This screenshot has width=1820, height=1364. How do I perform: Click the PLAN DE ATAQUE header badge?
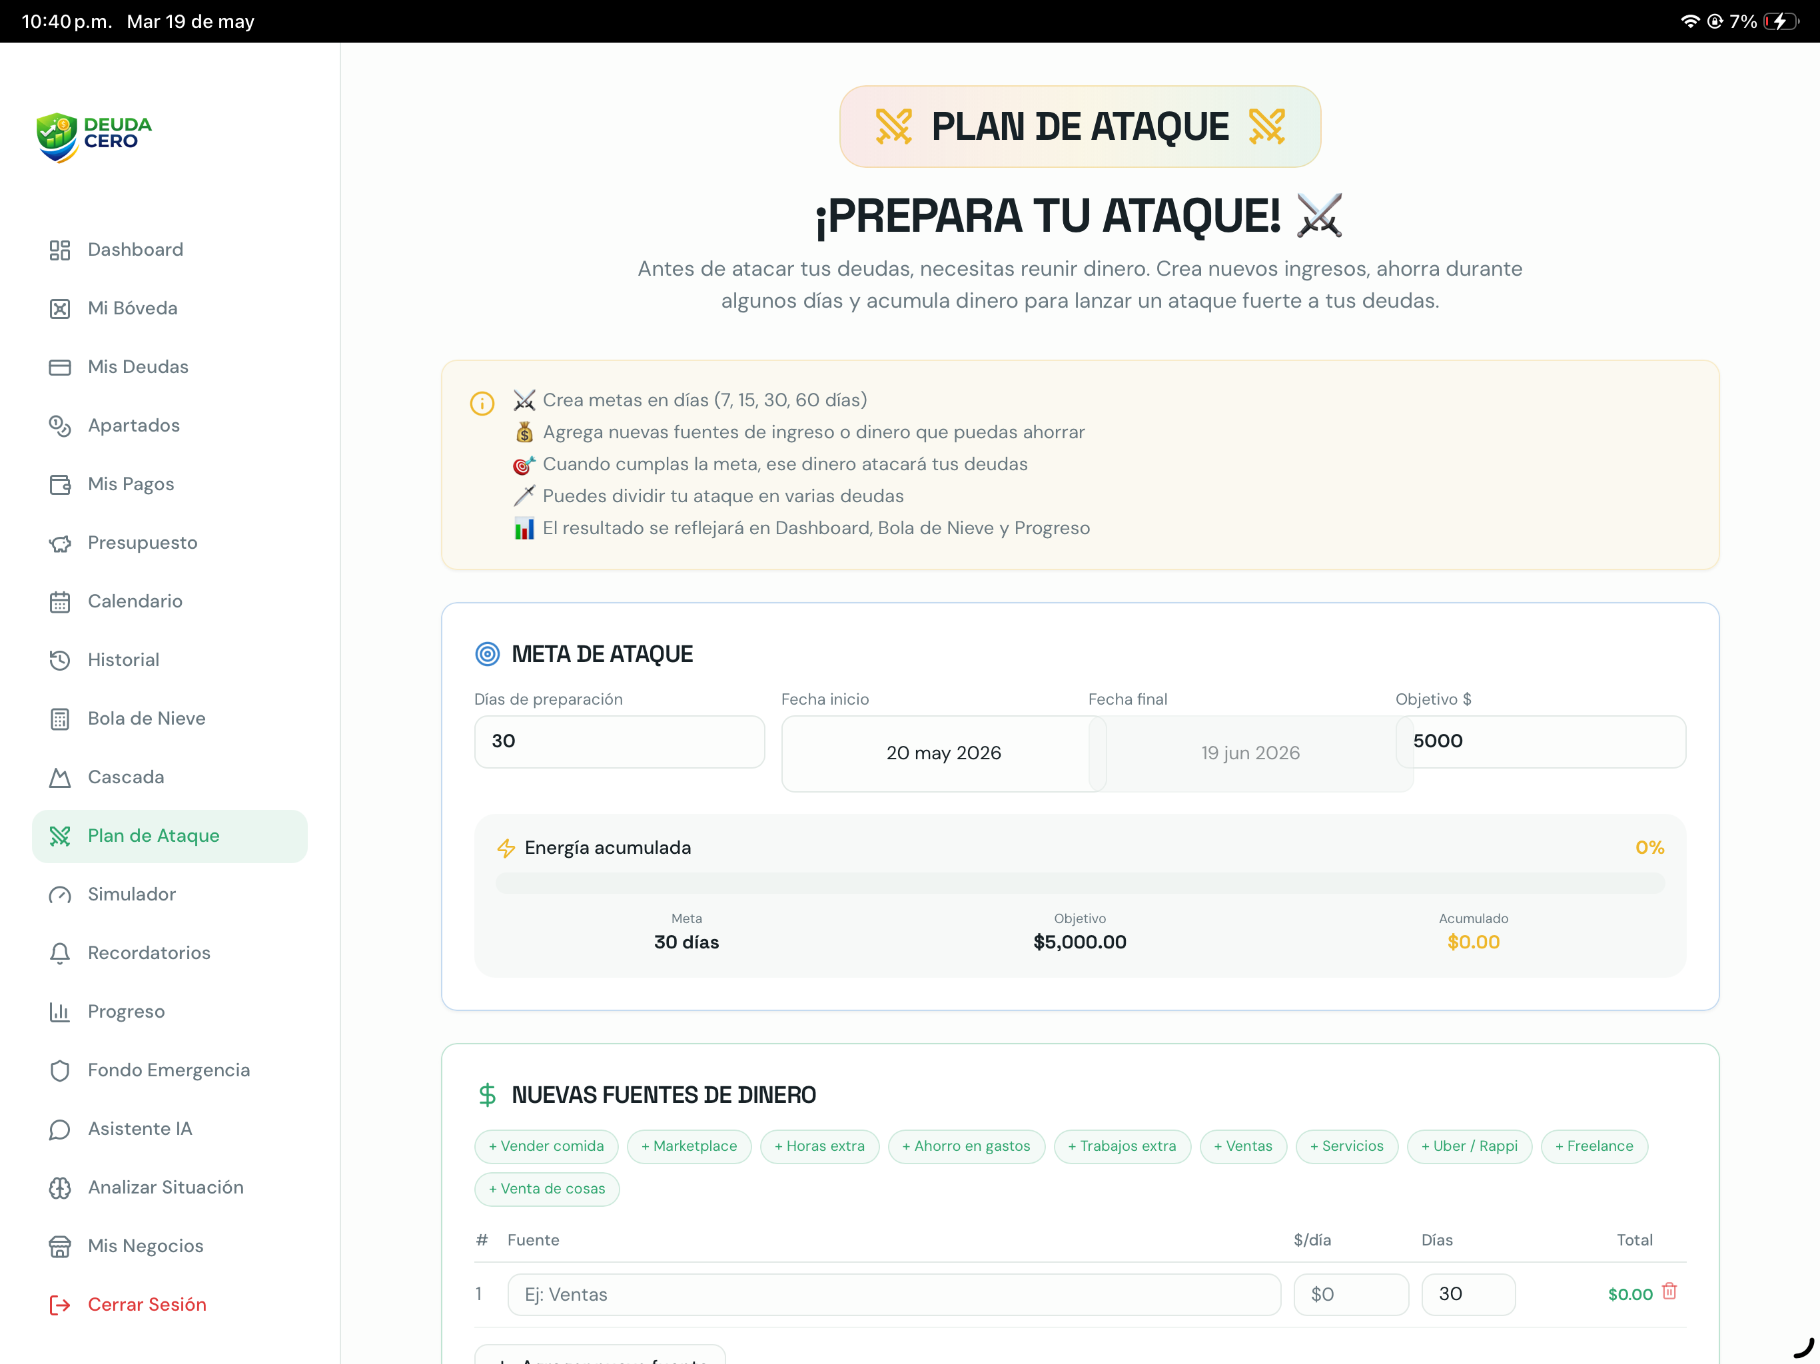click(1079, 127)
